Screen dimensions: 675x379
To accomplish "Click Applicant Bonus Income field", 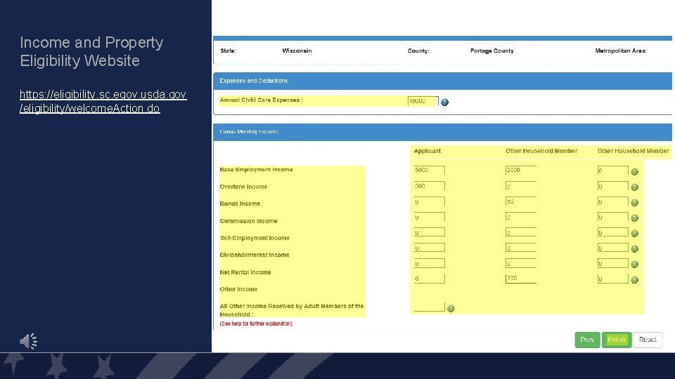I will [429, 201].
